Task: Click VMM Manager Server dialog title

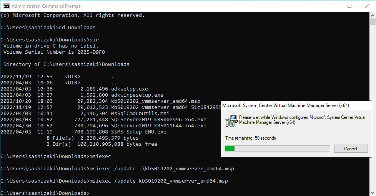Action: pyautogui.click(x=286, y=105)
